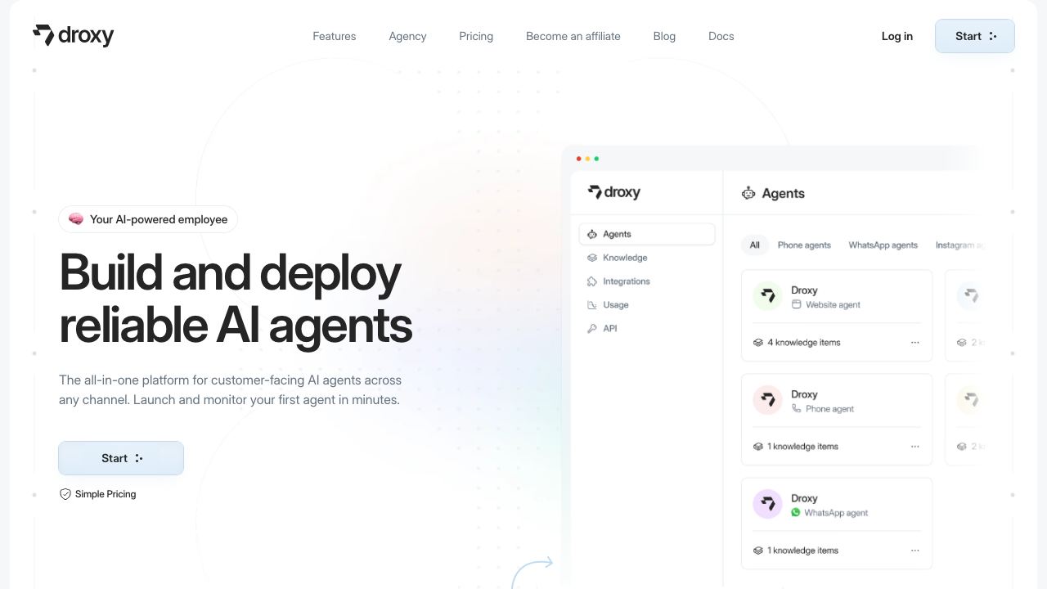Go to the Pricing page
Screen dimensions: 1047x589
click(476, 36)
